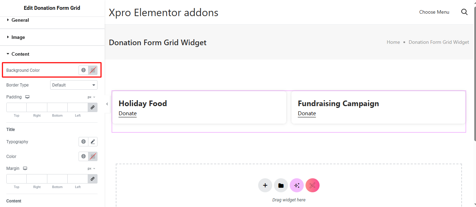Viewport: 476px width, 207px height.
Task: Click Background Color global globe icon
Action: click(83, 70)
